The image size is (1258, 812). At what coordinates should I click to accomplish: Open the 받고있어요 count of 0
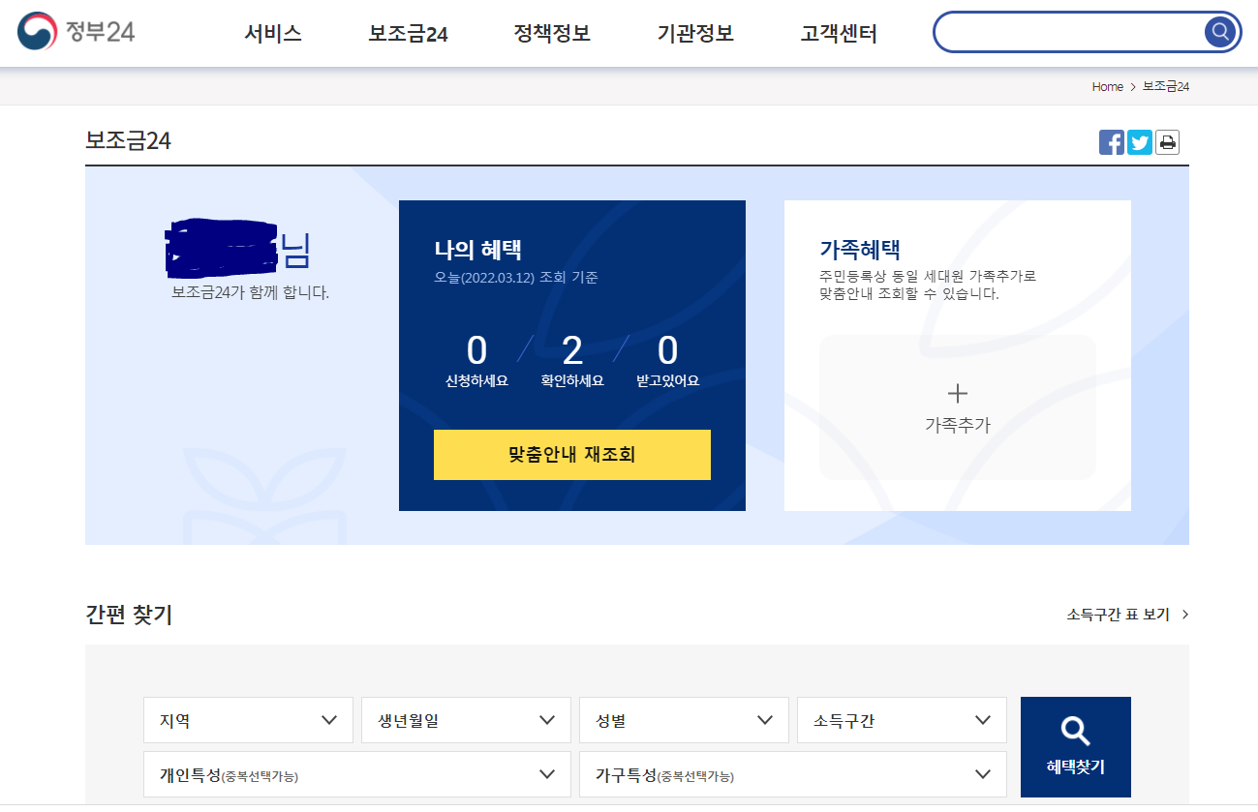[667, 360]
